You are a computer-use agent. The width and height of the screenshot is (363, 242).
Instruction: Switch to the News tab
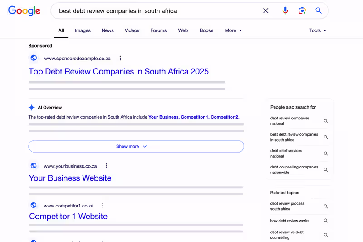coord(108,30)
